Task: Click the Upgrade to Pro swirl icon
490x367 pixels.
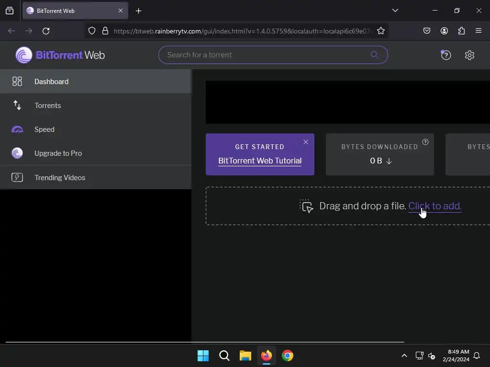Action: click(x=17, y=153)
